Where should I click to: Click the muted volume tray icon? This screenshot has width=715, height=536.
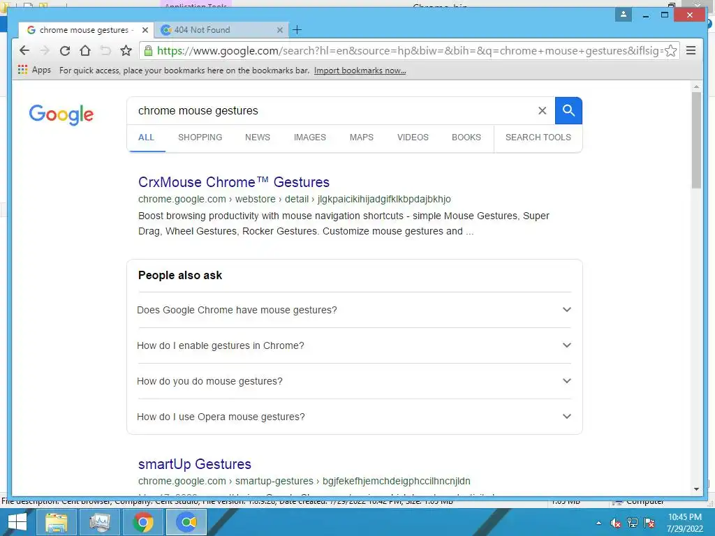(x=616, y=523)
